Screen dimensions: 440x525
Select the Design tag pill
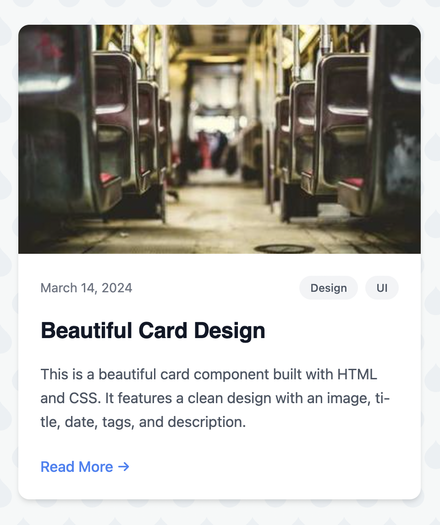click(329, 288)
